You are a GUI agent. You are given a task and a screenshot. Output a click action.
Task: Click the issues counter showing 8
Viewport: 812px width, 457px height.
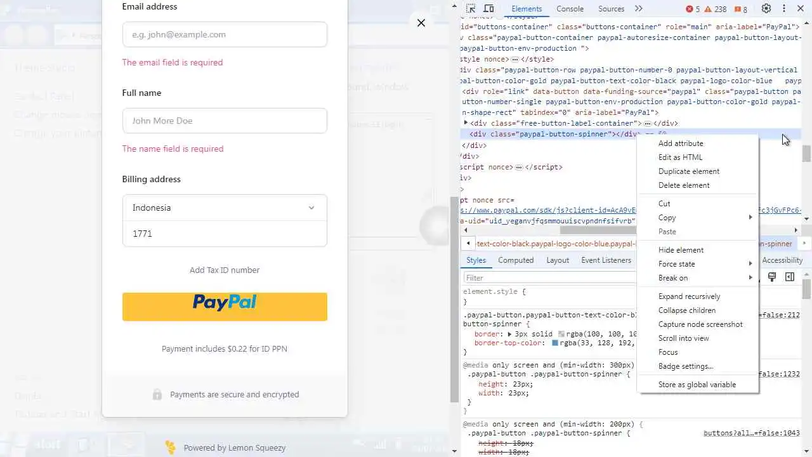pyautogui.click(x=741, y=9)
